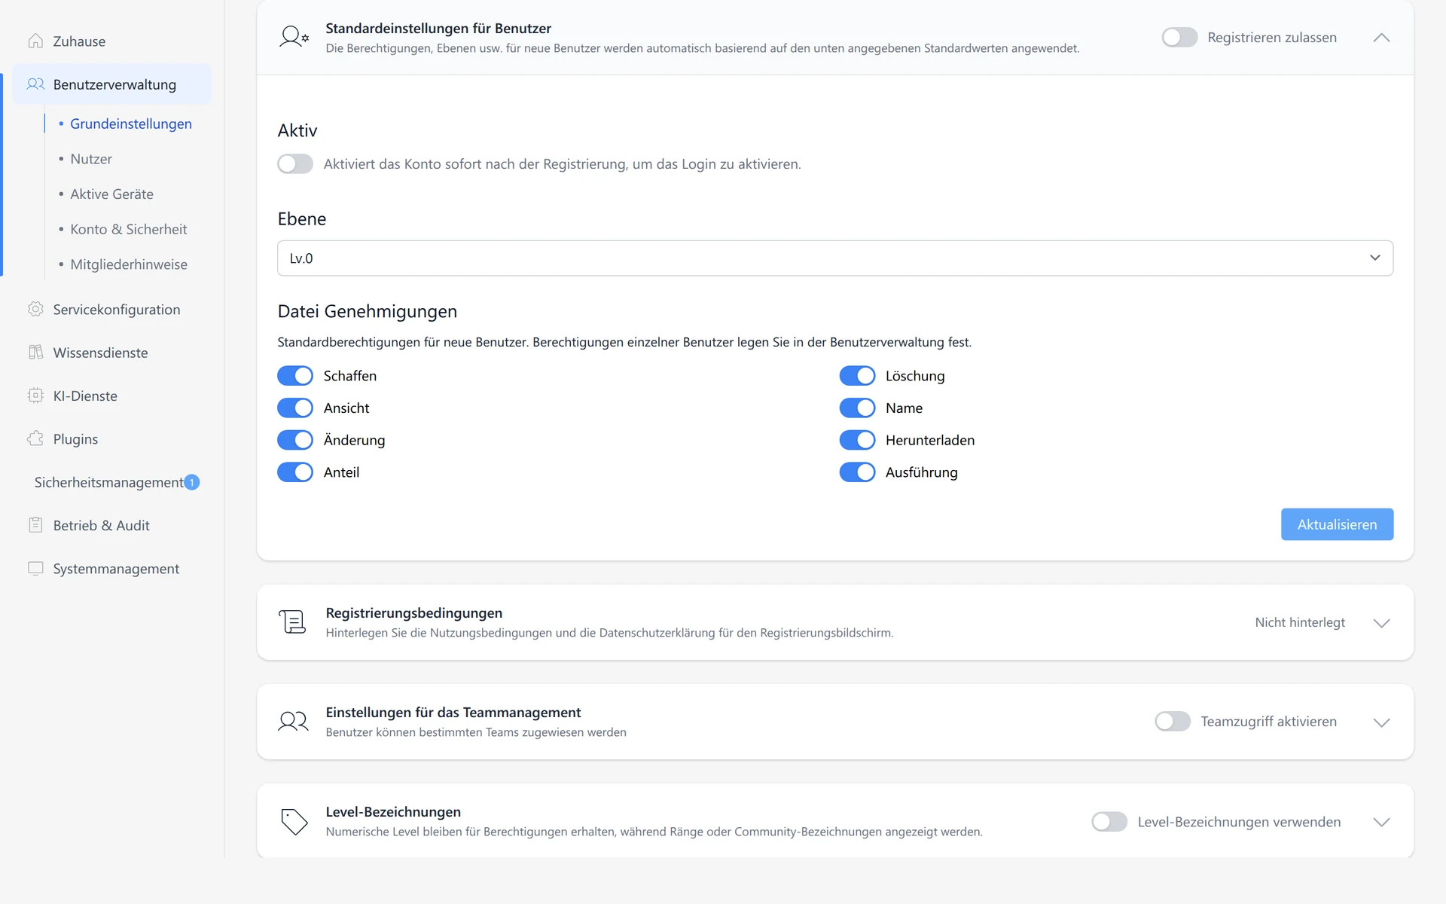
Task: Click the Aktualisieren button
Action: point(1337,524)
